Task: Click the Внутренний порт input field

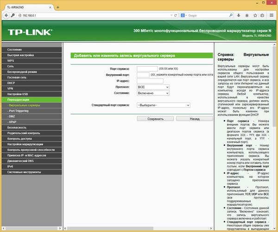Action: click(143, 75)
